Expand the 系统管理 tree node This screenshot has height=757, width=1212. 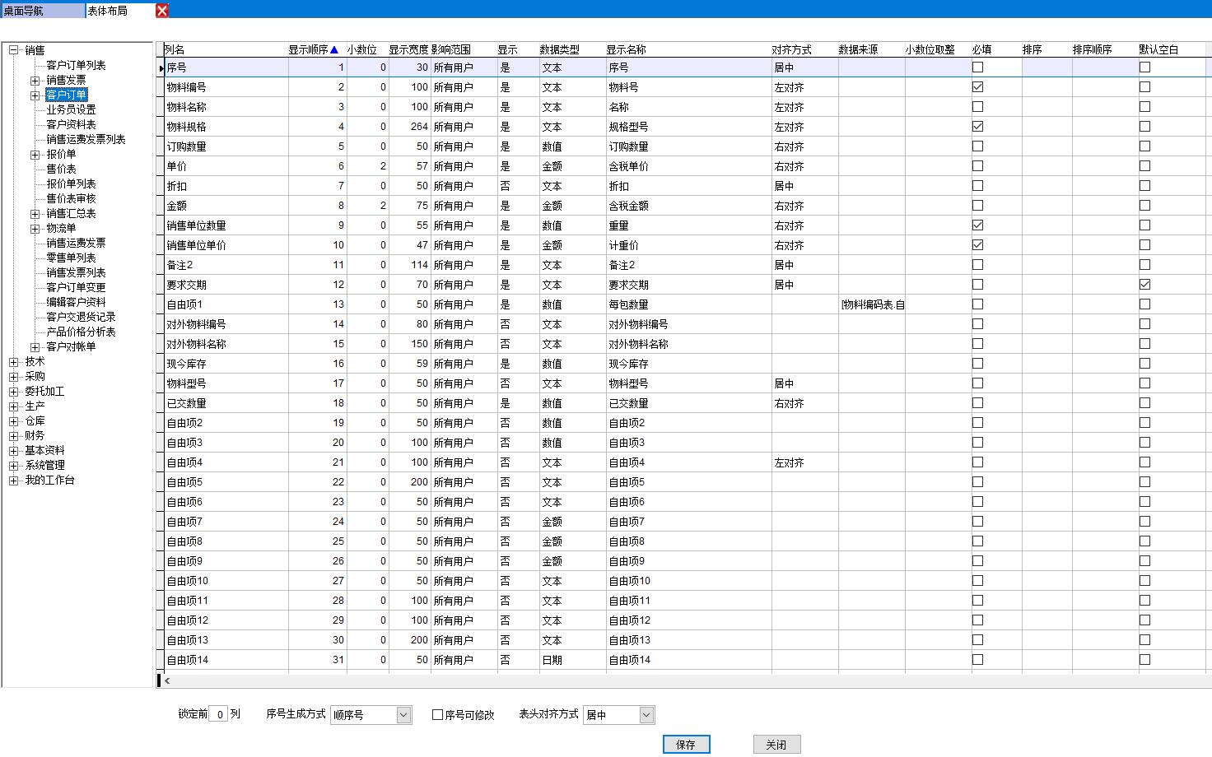(x=14, y=466)
